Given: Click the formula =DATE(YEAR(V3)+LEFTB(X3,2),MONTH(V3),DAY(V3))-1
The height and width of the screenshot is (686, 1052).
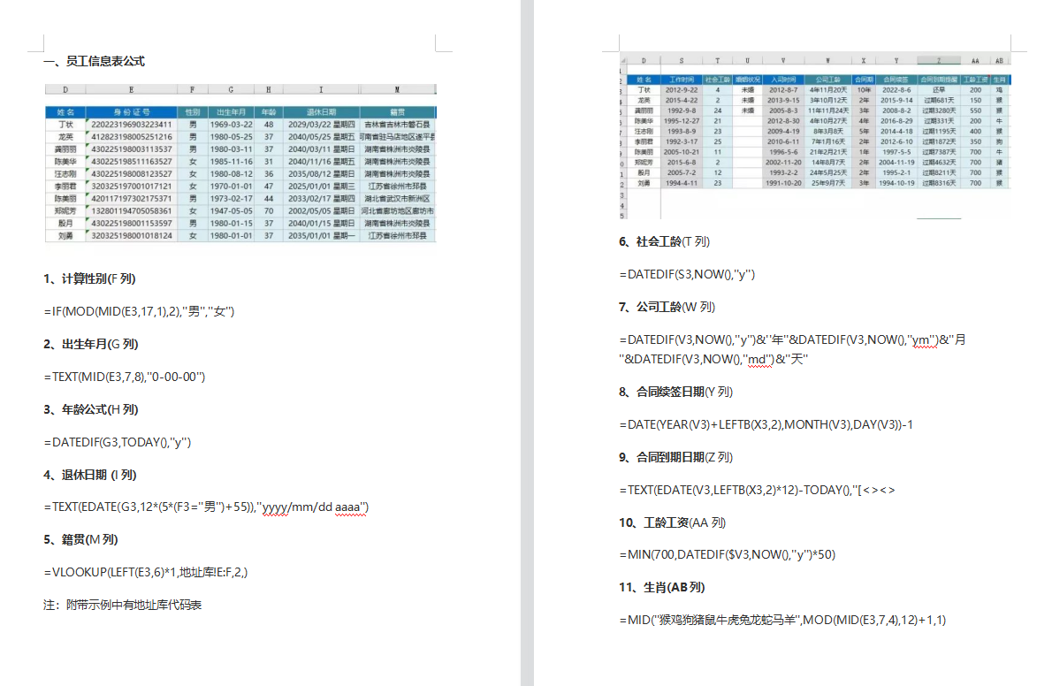Looking at the screenshot, I should pos(766,425).
